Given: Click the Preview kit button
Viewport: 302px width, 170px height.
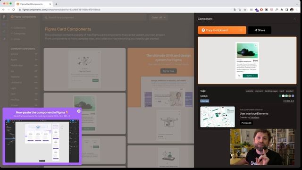Looking at the screenshot, I should point(246,123).
